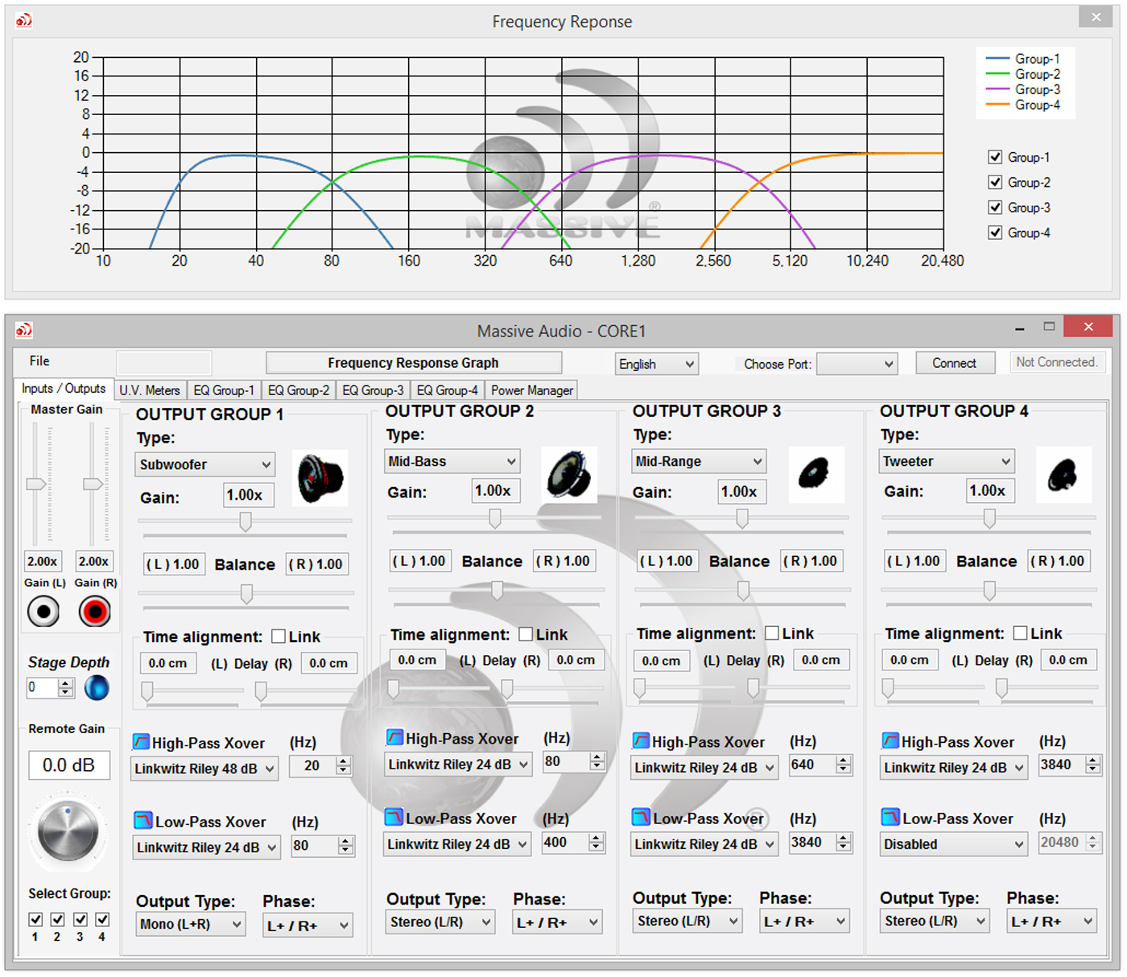Click the Massive Audio logo in the Frequency Reponse title bar
1127x977 pixels.
click(x=24, y=20)
